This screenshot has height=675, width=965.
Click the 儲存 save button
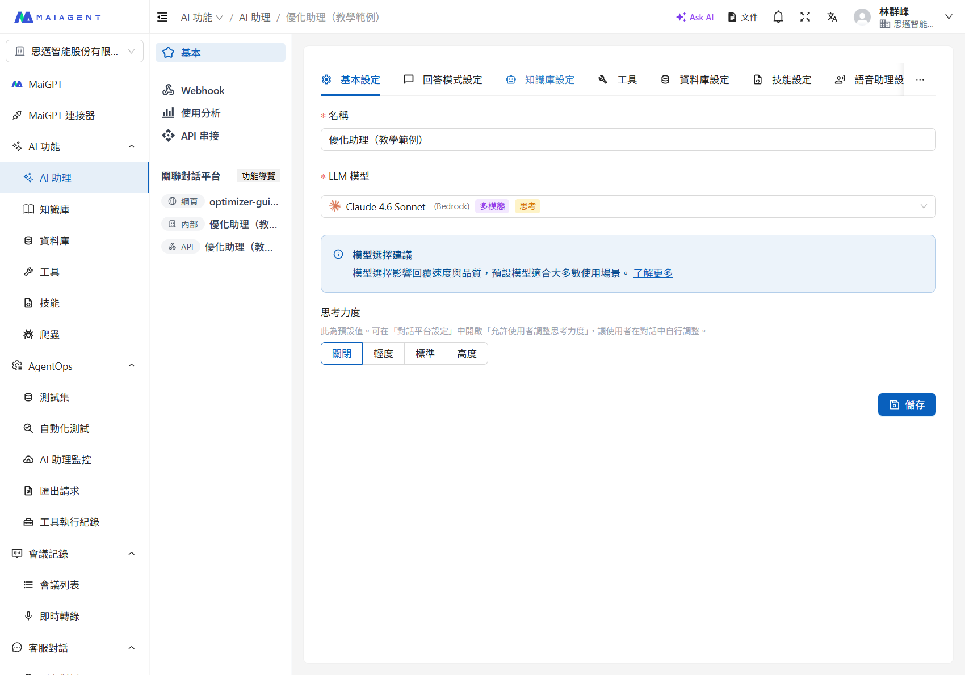pyautogui.click(x=907, y=404)
